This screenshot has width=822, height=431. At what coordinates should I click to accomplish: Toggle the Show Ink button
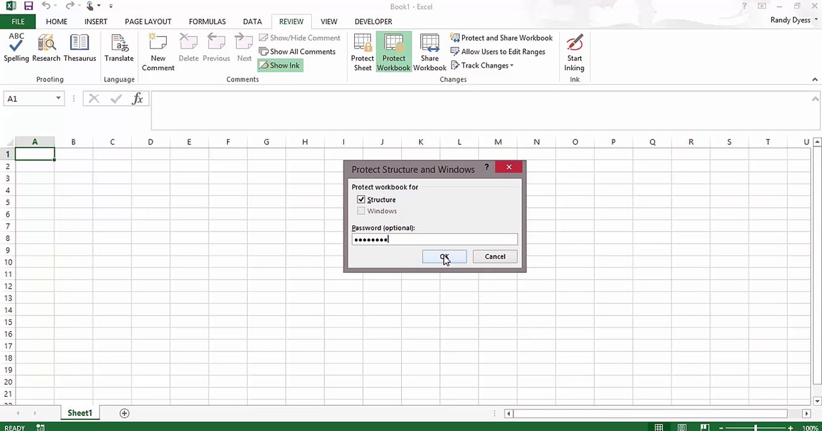[x=279, y=65]
